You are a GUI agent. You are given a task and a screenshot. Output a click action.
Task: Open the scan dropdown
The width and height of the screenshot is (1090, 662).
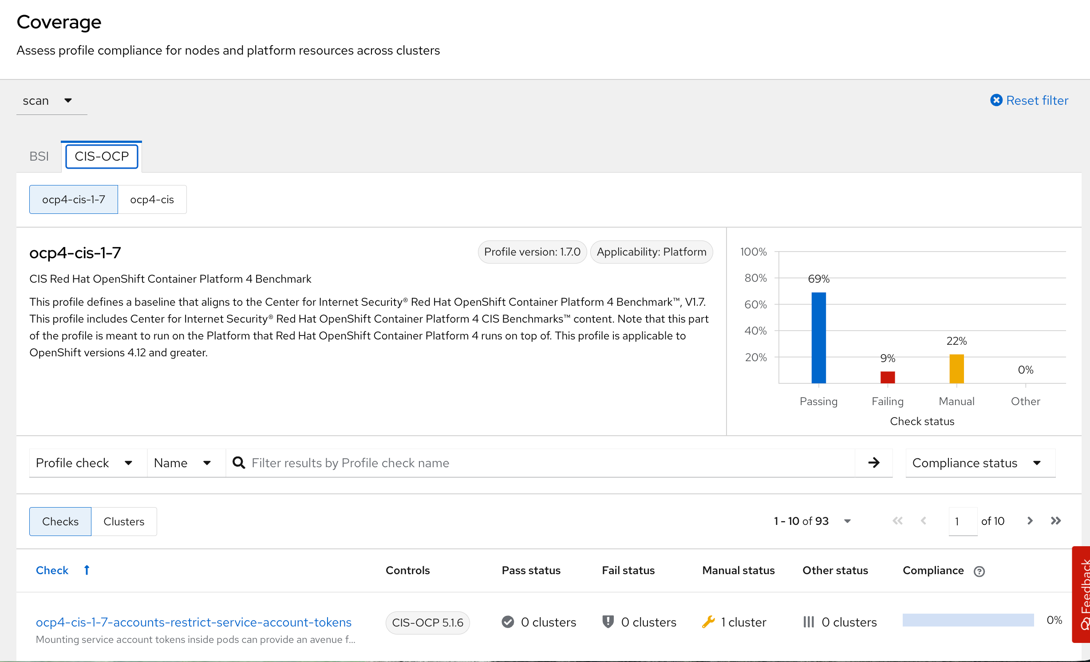point(48,101)
